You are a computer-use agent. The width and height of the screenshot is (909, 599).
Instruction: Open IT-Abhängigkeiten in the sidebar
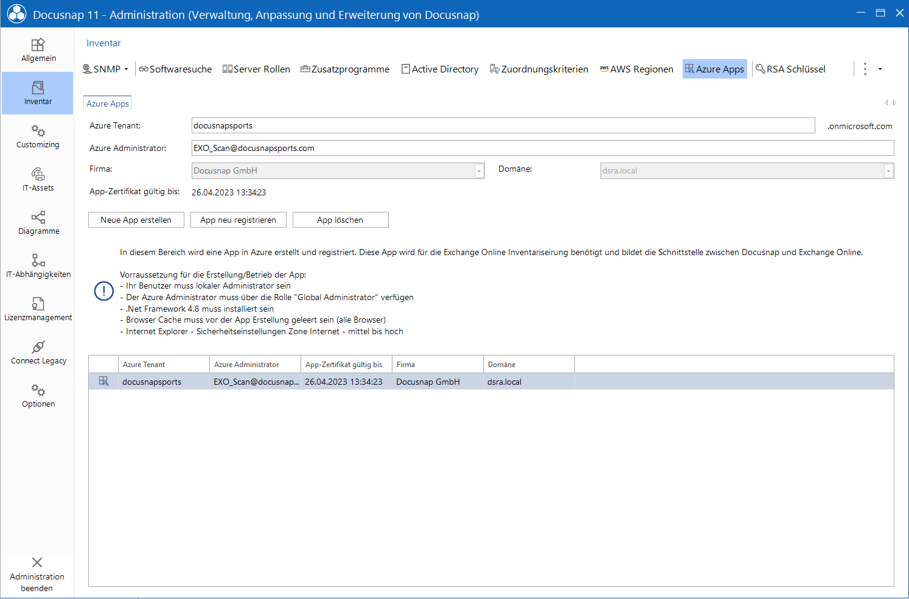tap(38, 266)
